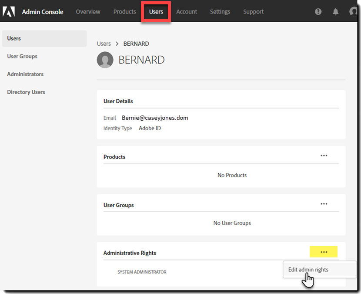Click the Products section heading
This screenshot has height=294, width=361.
114,157
